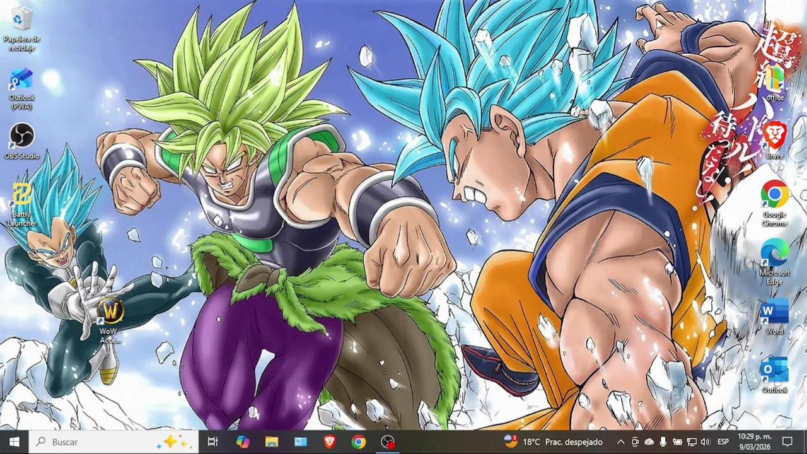Click the Meet Now tray icon
Screen dimensions: 807x454
[635, 441]
